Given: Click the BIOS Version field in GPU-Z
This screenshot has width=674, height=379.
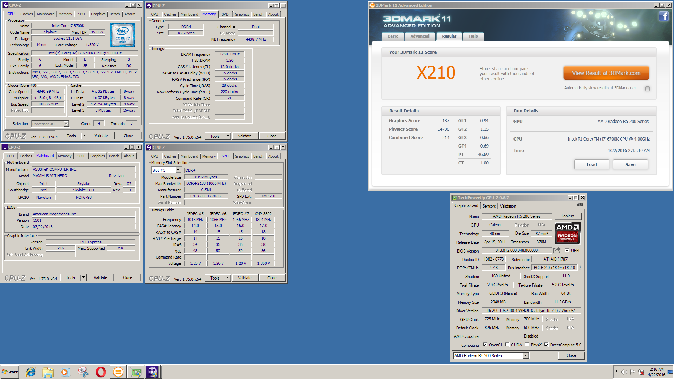Looking at the screenshot, I should [516, 250].
